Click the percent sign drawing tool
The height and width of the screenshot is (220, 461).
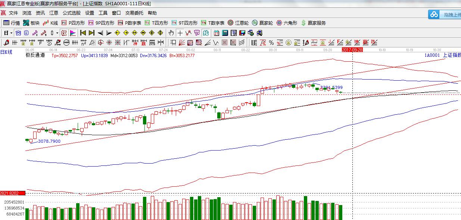coord(271,43)
